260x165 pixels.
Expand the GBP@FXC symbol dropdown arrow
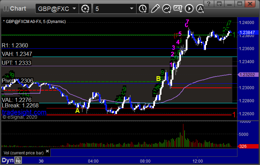(74, 8)
